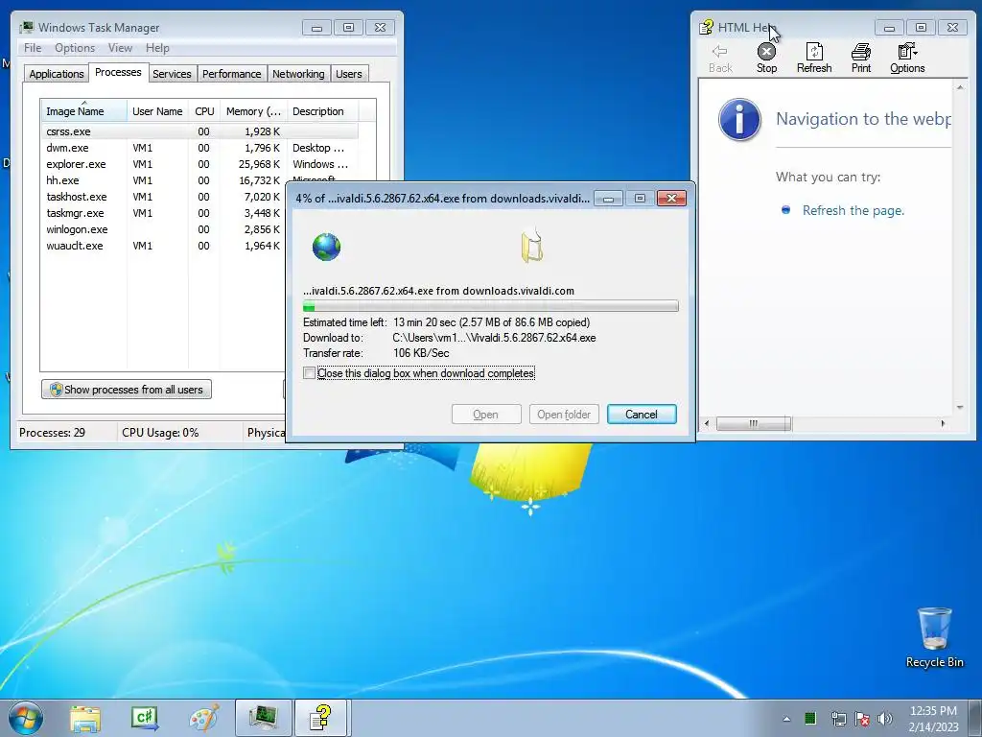The height and width of the screenshot is (737, 982).
Task: Switch to Task Manager taskbar button
Action: [263, 718]
